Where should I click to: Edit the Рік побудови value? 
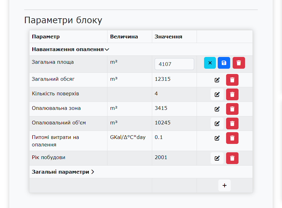(x=217, y=158)
